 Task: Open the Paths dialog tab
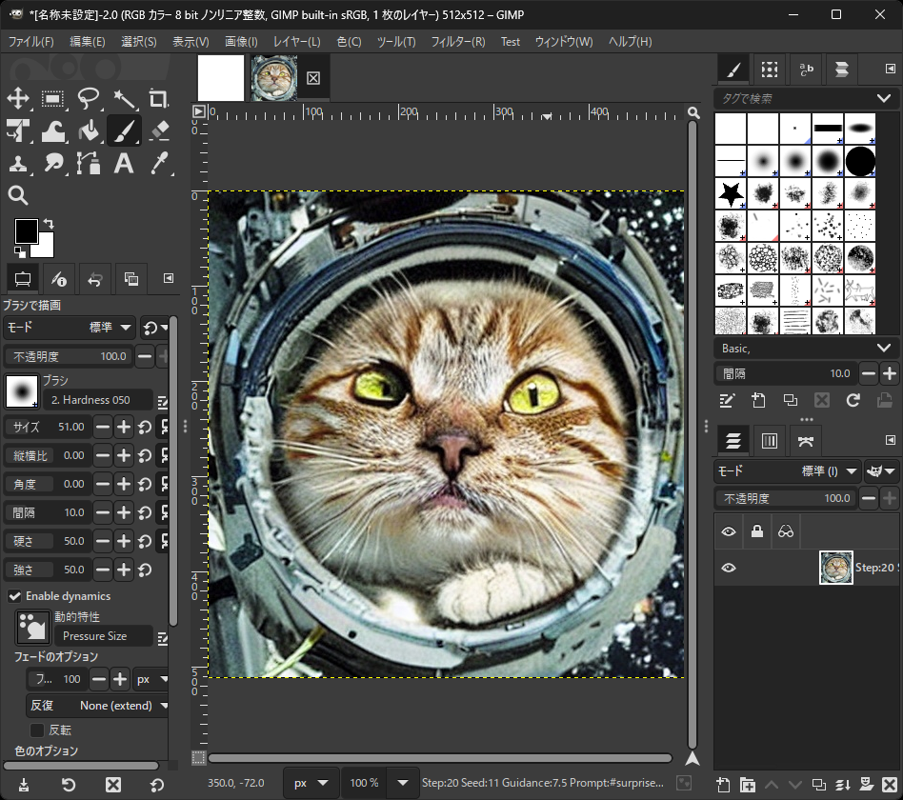pos(806,440)
